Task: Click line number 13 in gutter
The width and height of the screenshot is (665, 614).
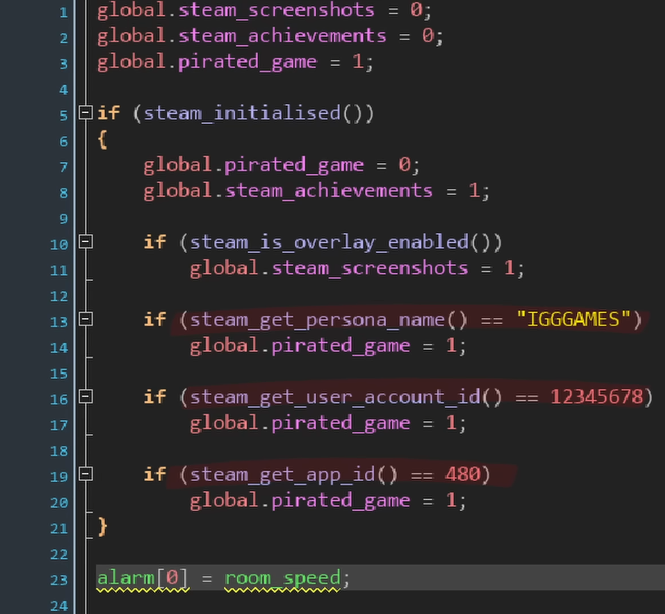Action: 59,322
